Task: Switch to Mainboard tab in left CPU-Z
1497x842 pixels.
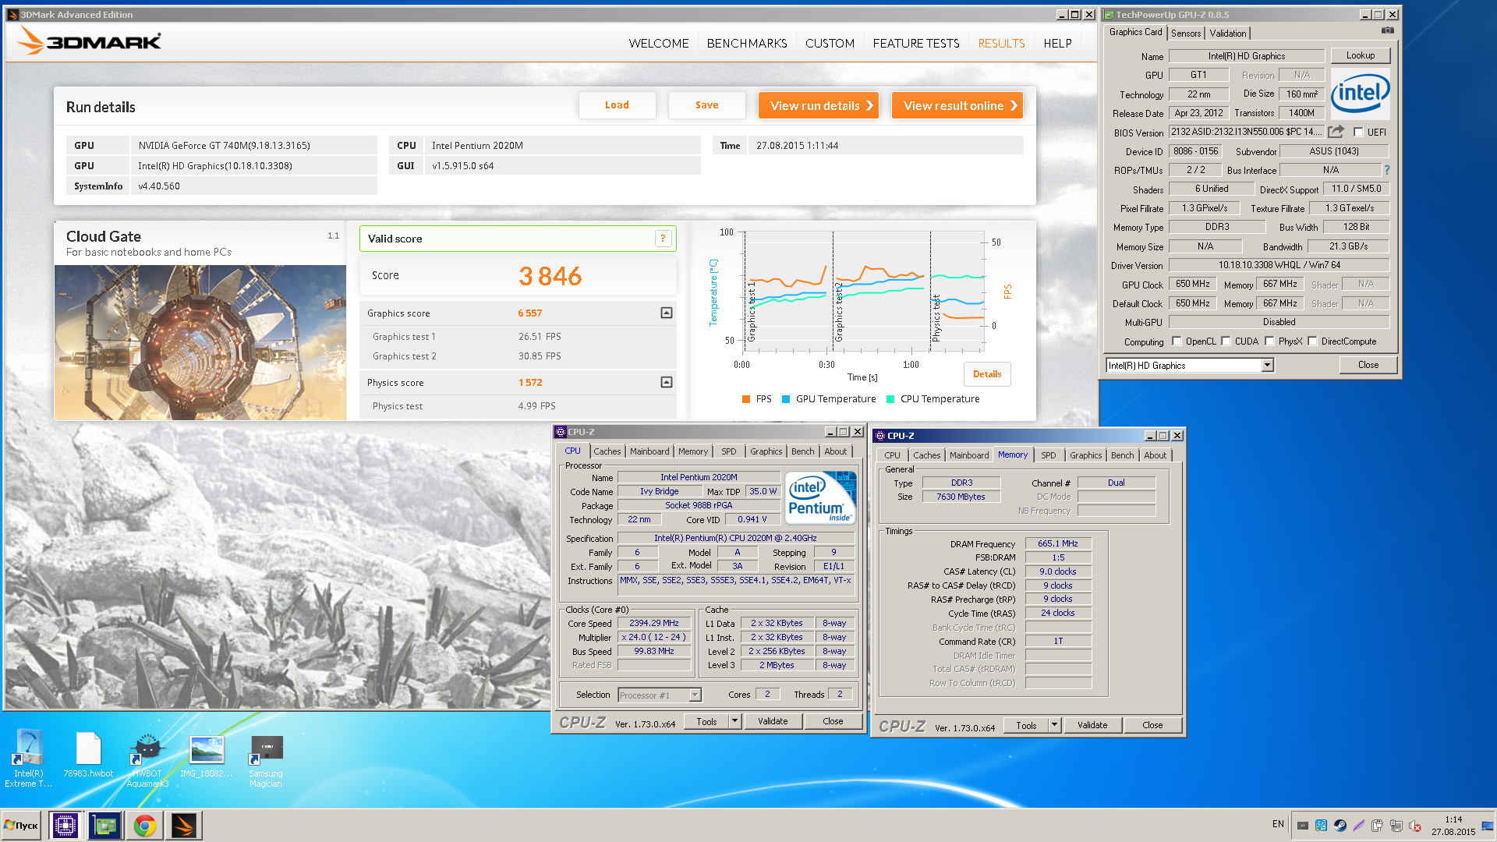Action: click(x=649, y=451)
